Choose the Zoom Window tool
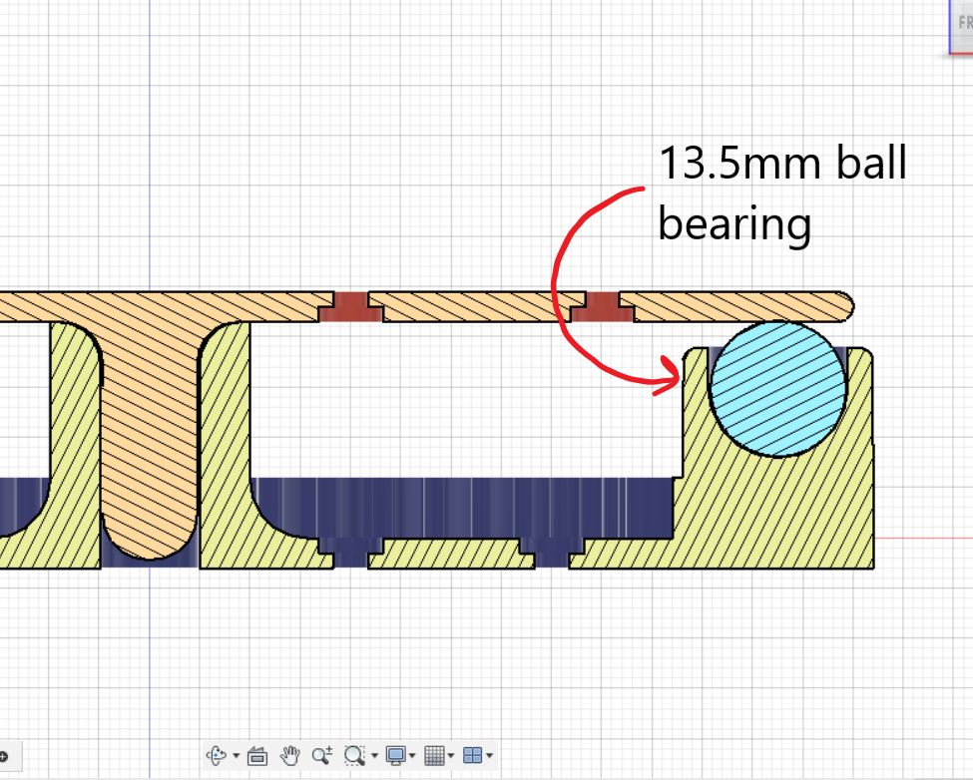Viewport: 973px width, 780px height. pyautogui.click(x=354, y=755)
